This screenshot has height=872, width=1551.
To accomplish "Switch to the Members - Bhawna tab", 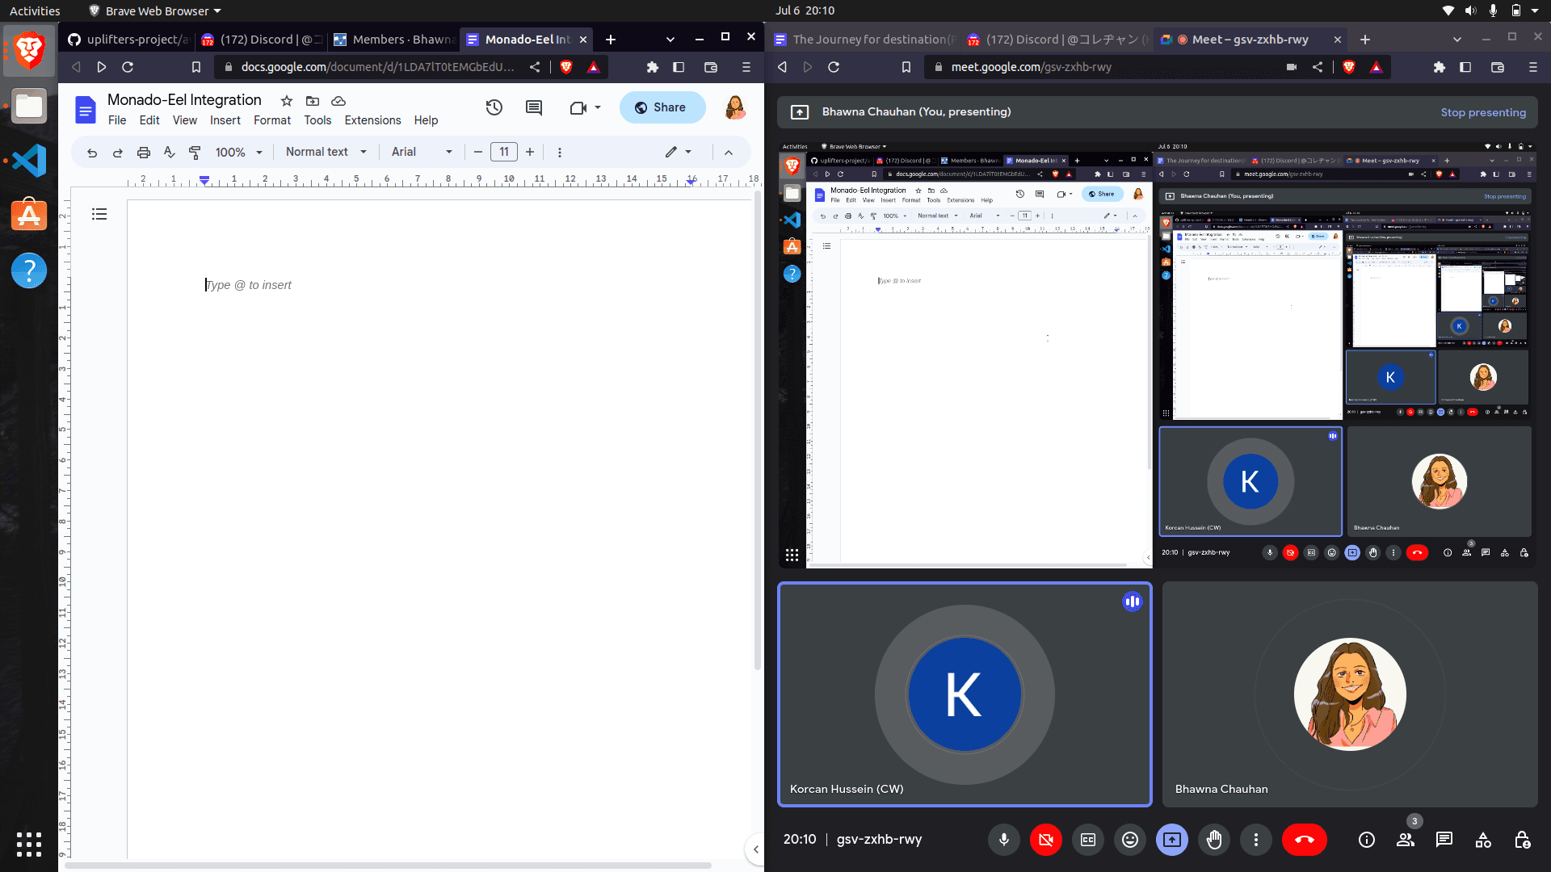I will [x=395, y=39].
